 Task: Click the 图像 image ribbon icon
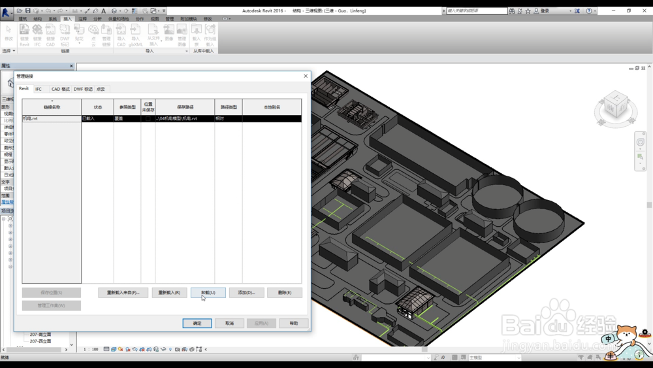tap(168, 33)
